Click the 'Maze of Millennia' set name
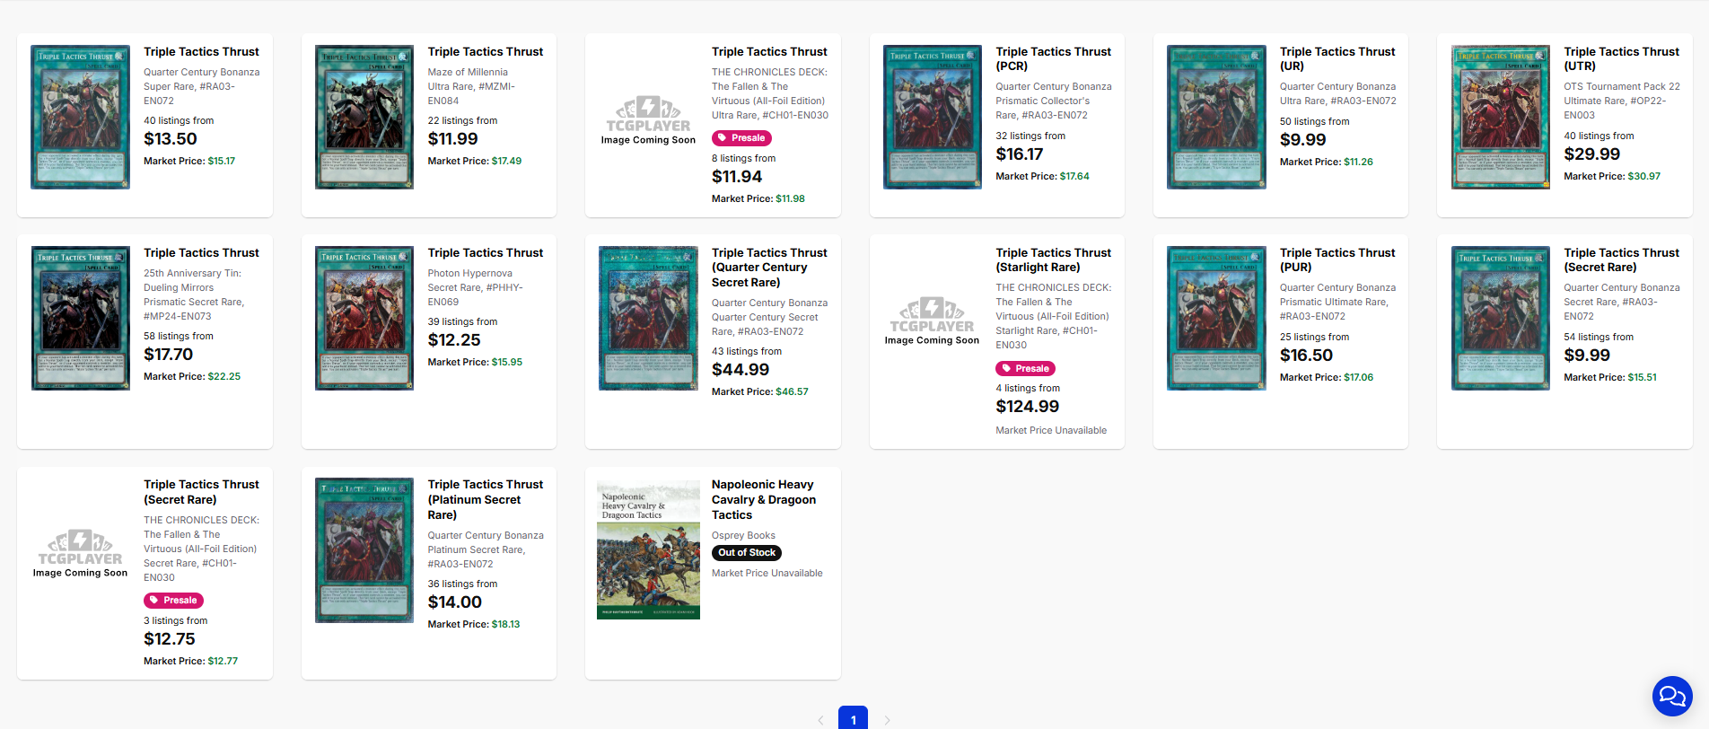1709x729 pixels. click(468, 73)
